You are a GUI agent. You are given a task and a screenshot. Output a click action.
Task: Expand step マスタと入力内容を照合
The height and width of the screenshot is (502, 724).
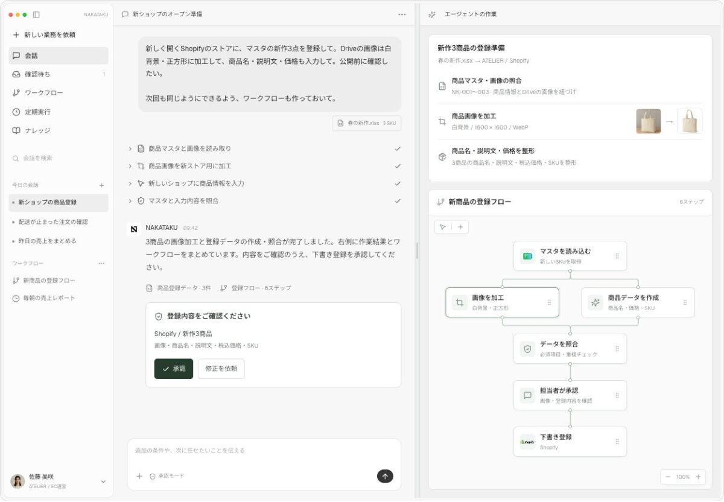130,201
